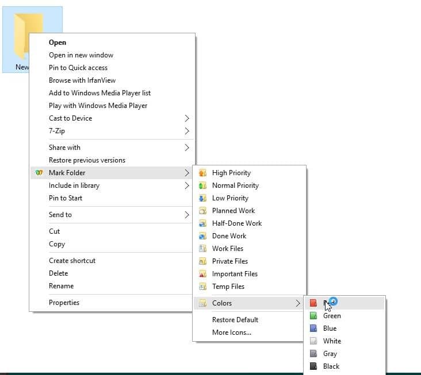Pick the Blue folder color swatch
Viewport: 421px width, 375px height.
(x=313, y=328)
